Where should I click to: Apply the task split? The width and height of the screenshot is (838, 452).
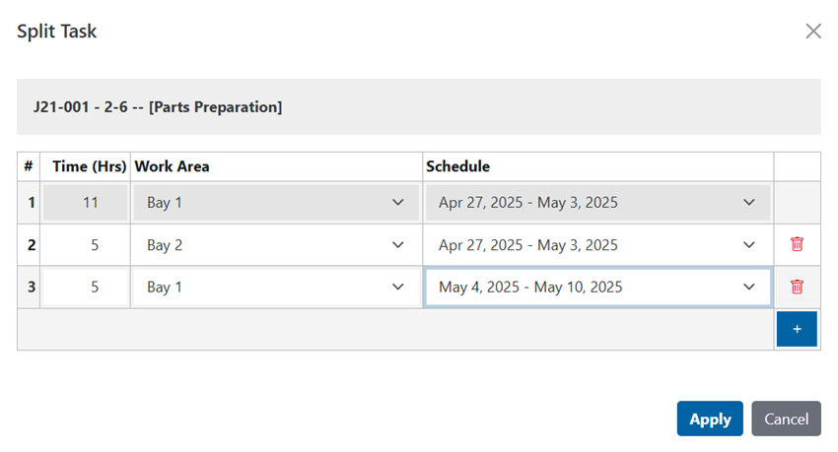point(710,419)
